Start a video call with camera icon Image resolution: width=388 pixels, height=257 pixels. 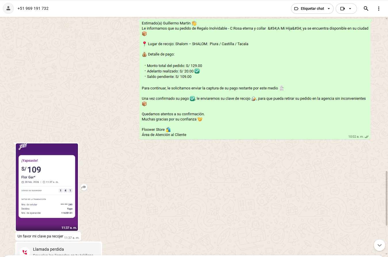[342, 9]
